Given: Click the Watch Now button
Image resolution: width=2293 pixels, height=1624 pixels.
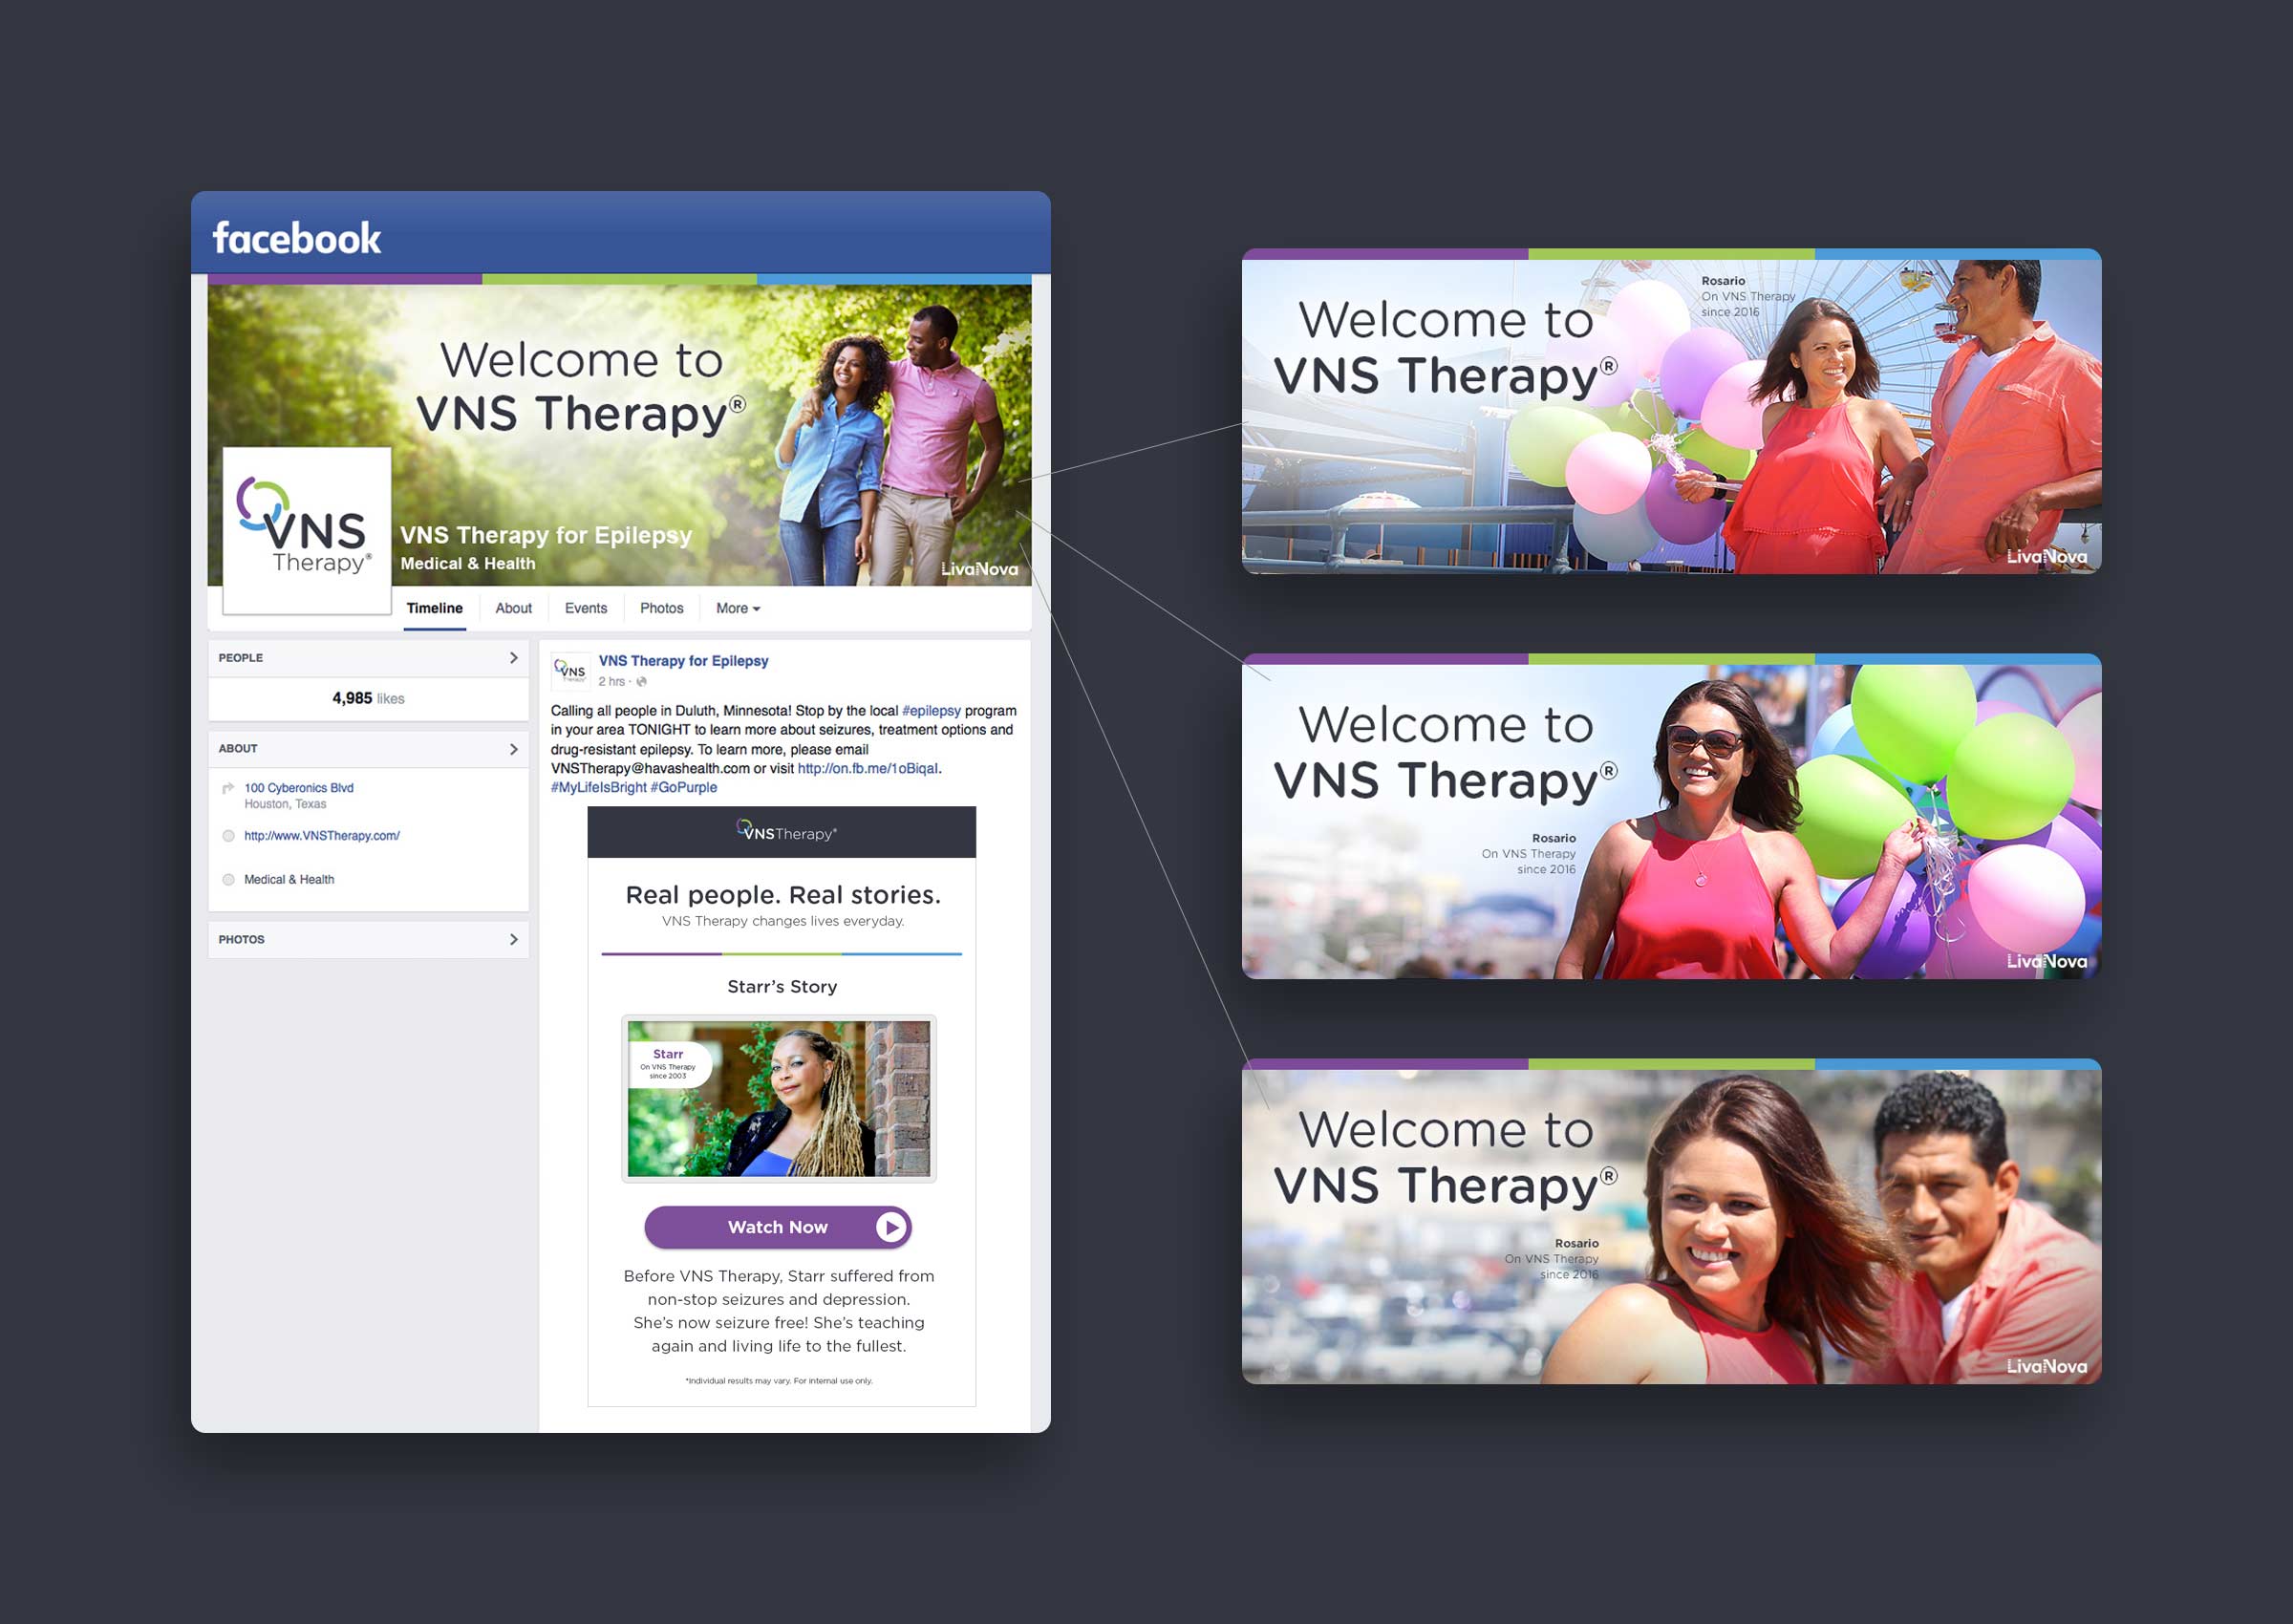Looking at the screenshot, I should click(778, 1227).
